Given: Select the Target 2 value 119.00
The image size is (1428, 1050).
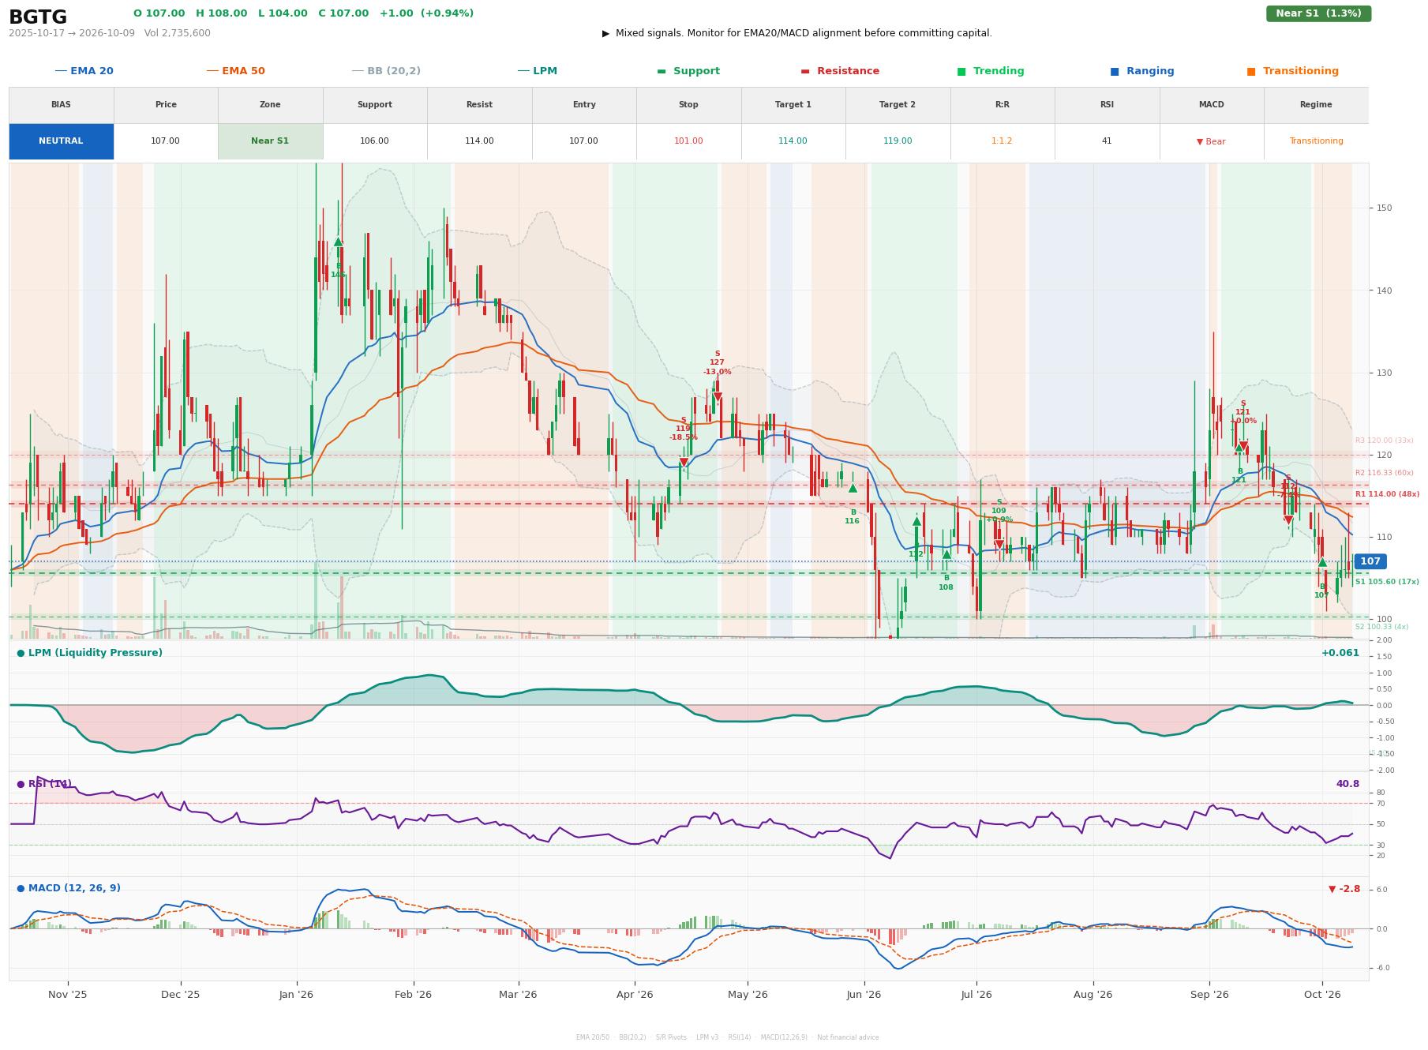Looking at the screenshot, I should coord(898,141).
